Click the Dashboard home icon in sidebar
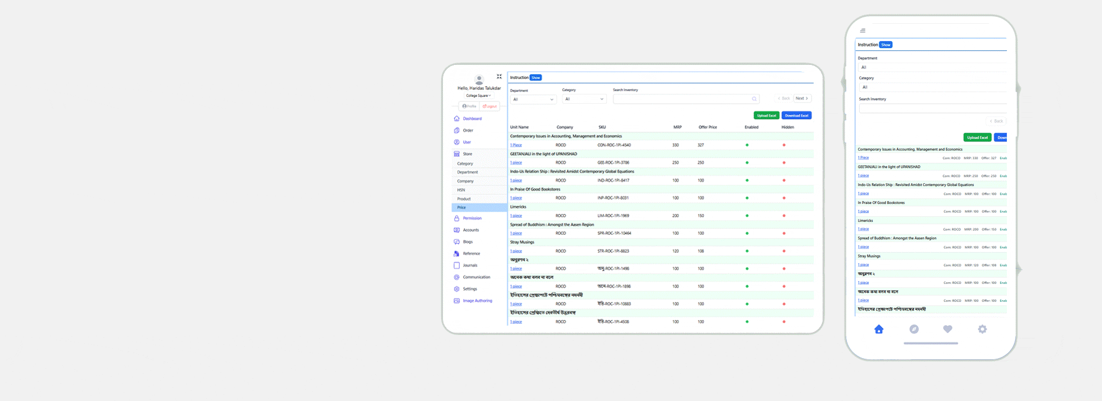Viewport: 1102px width, 401px height. pos(457,119)
